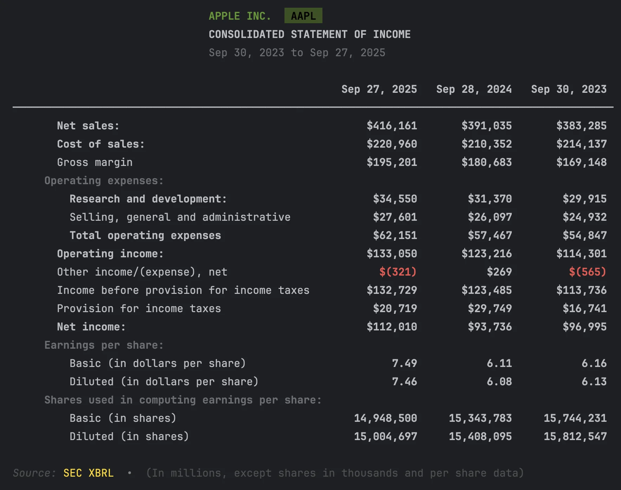621x490 pixels.
Task: Click the Net income row label
Action: pos(91,327)
